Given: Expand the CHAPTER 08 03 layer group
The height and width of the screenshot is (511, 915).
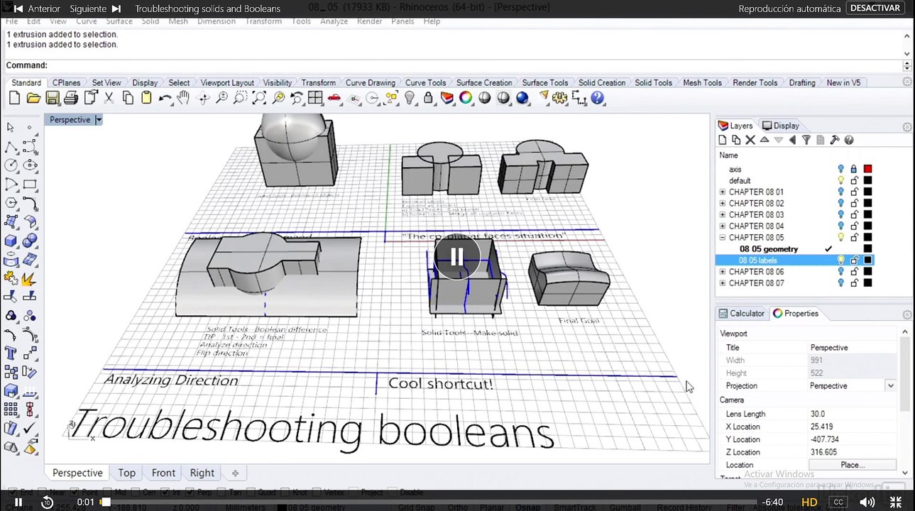Looking at the screenshot, I should tap(723, 215).
